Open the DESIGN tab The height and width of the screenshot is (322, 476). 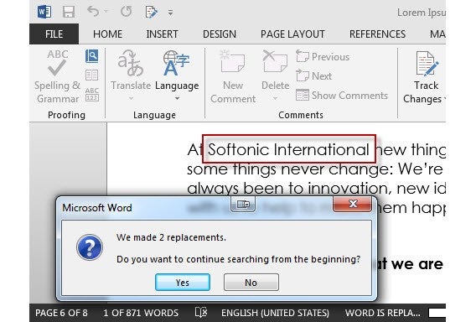220,34
